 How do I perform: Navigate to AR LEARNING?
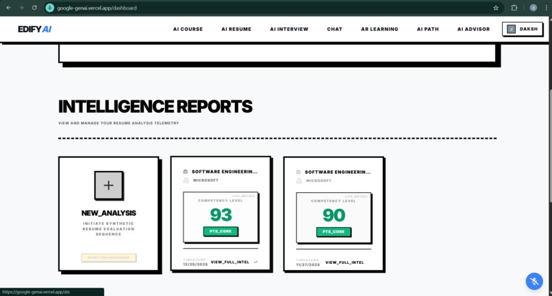tap(379, 29)
